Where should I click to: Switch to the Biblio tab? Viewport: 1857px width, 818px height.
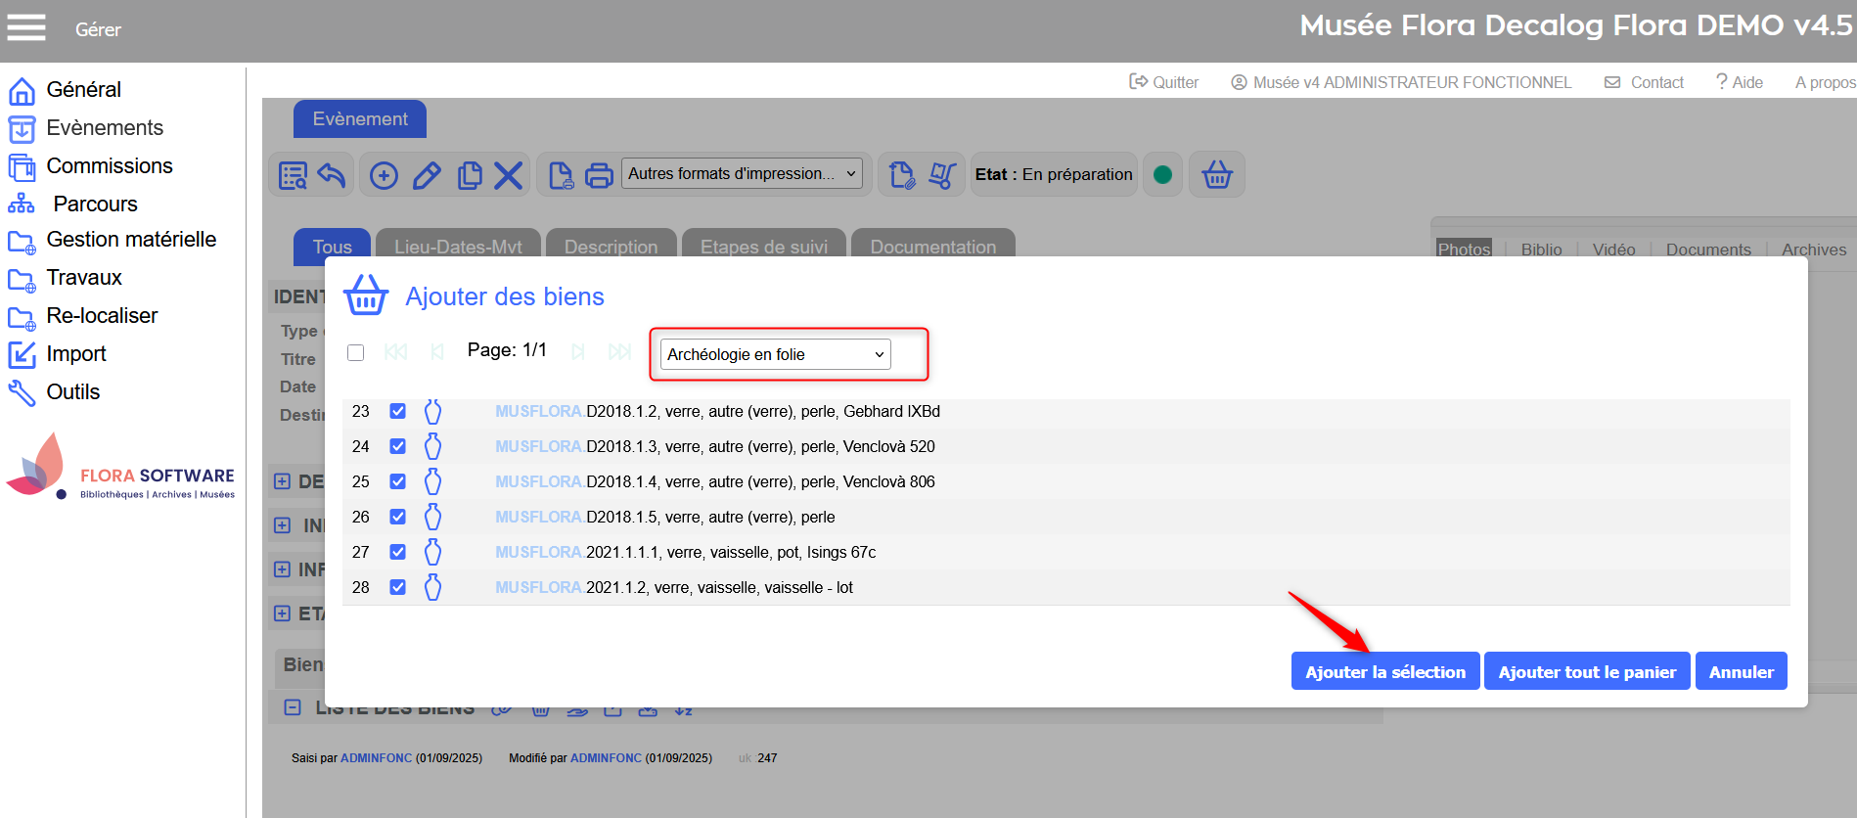1541,250
